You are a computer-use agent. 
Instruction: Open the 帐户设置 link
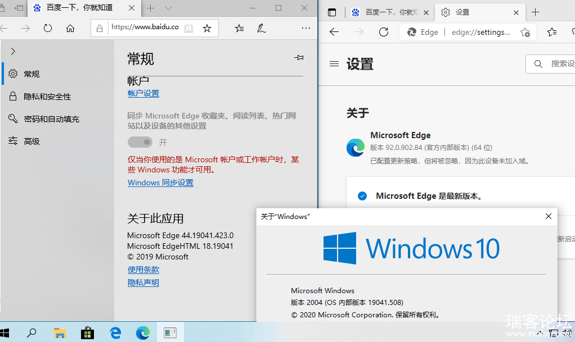tap(143, 93)
